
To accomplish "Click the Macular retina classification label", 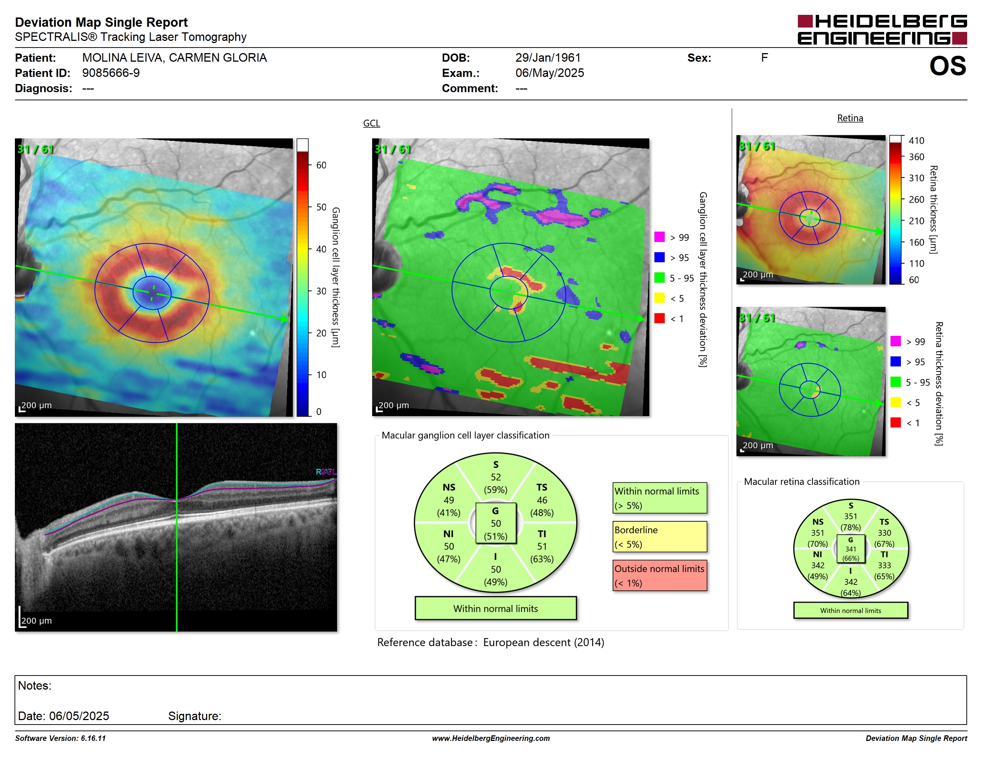I will tap(801, 482).
